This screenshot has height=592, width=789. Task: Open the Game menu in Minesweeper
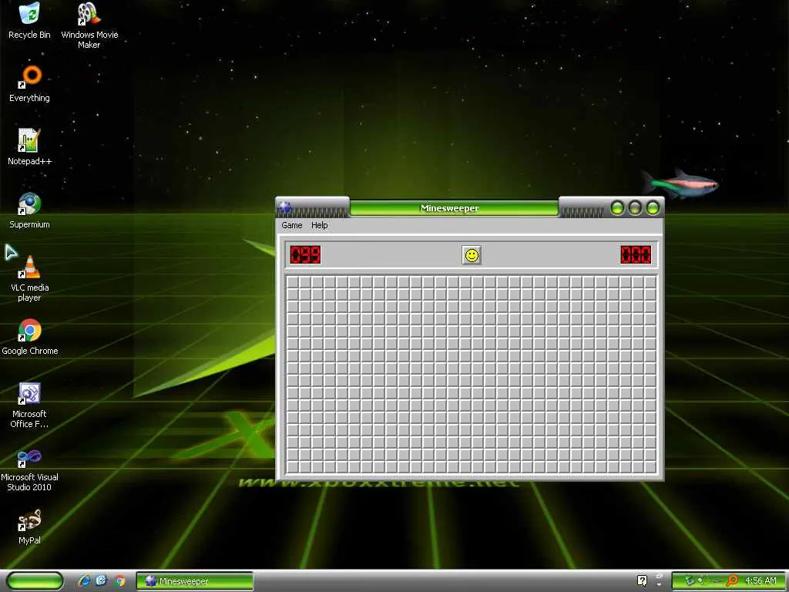click(292, 225)
